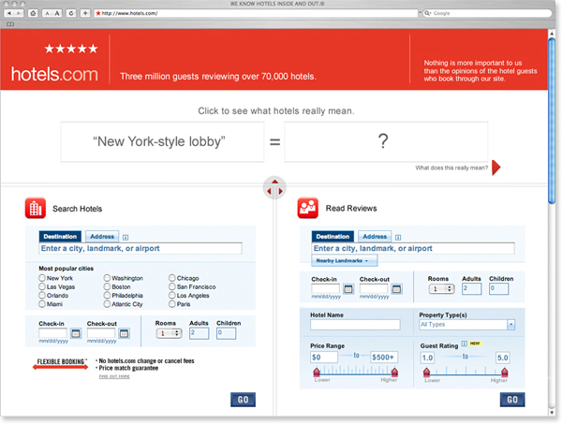Screen dimensions: 562x424
Task: Select the Los Angeles radio button
Action: [172, 295]
